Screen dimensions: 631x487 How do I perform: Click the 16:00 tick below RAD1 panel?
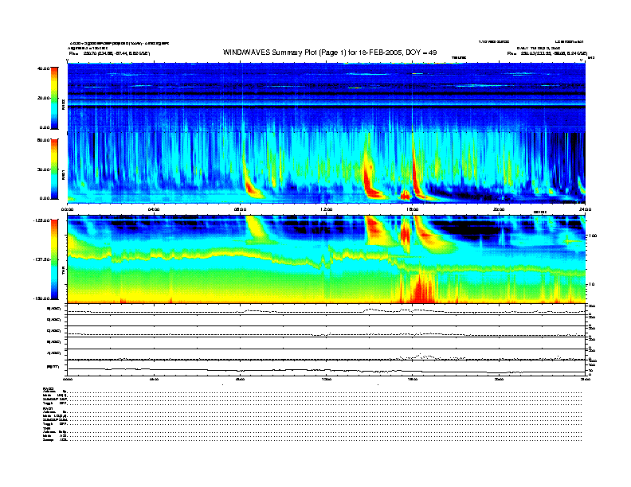click(x=413, y=209)
